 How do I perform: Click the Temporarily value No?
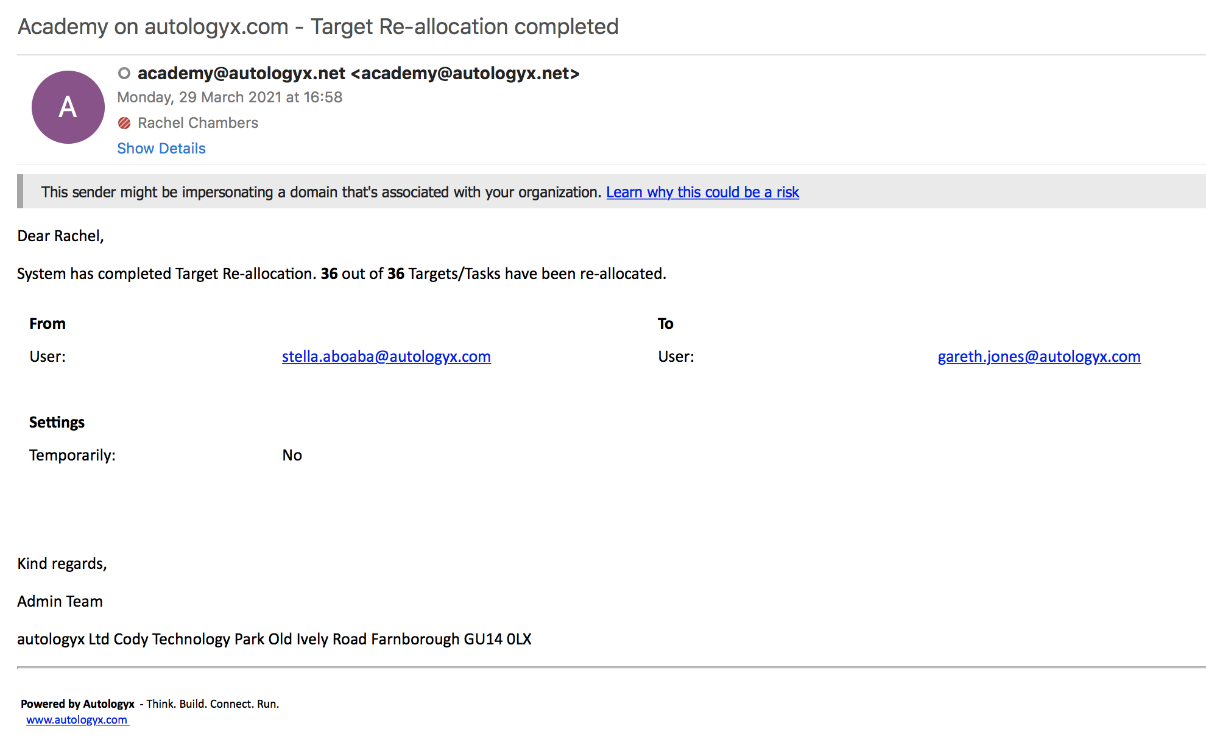coord(292,456)
